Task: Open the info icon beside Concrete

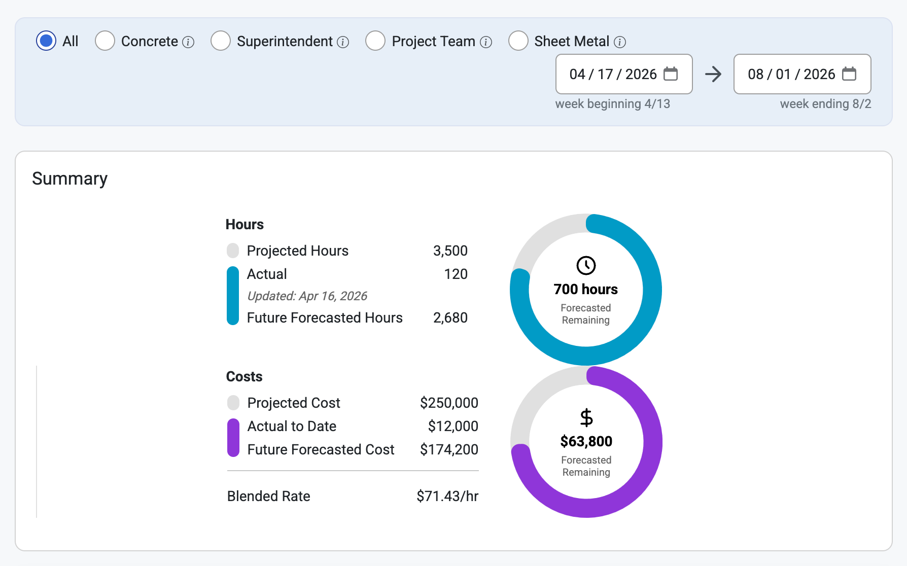Action: click(188, 42)
